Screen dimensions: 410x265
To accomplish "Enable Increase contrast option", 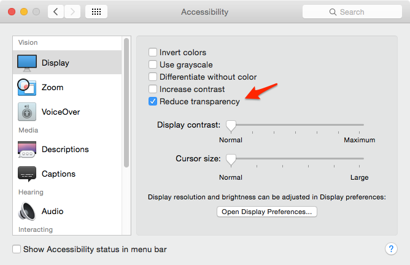I will click(153, 90).
